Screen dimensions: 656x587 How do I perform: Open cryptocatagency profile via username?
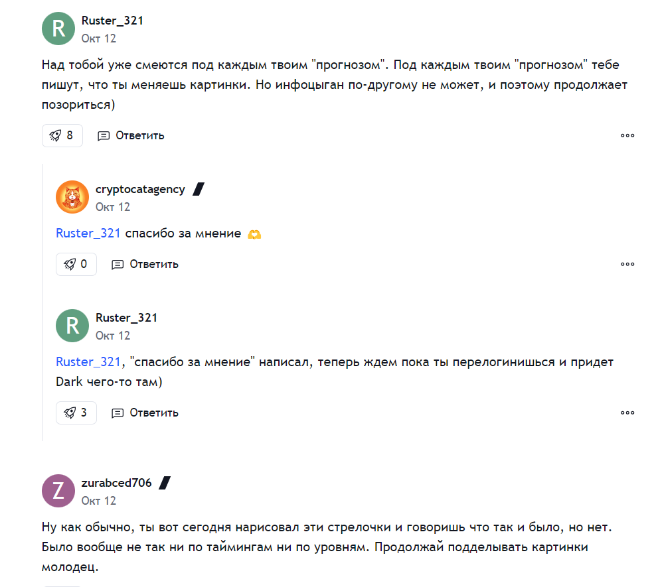click(x=140, y=189)
